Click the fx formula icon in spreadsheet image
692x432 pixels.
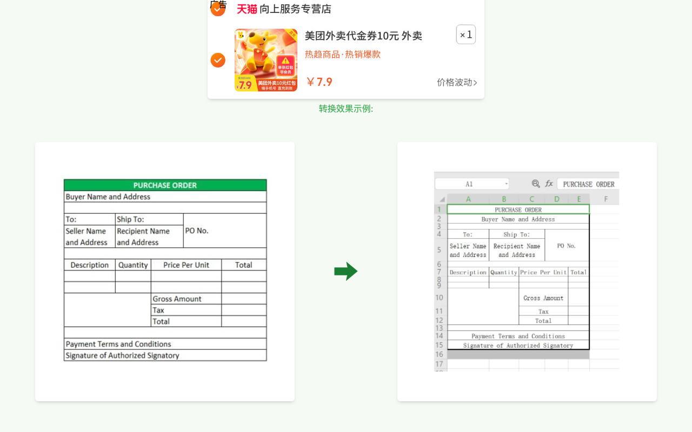[x=549, y=184]
